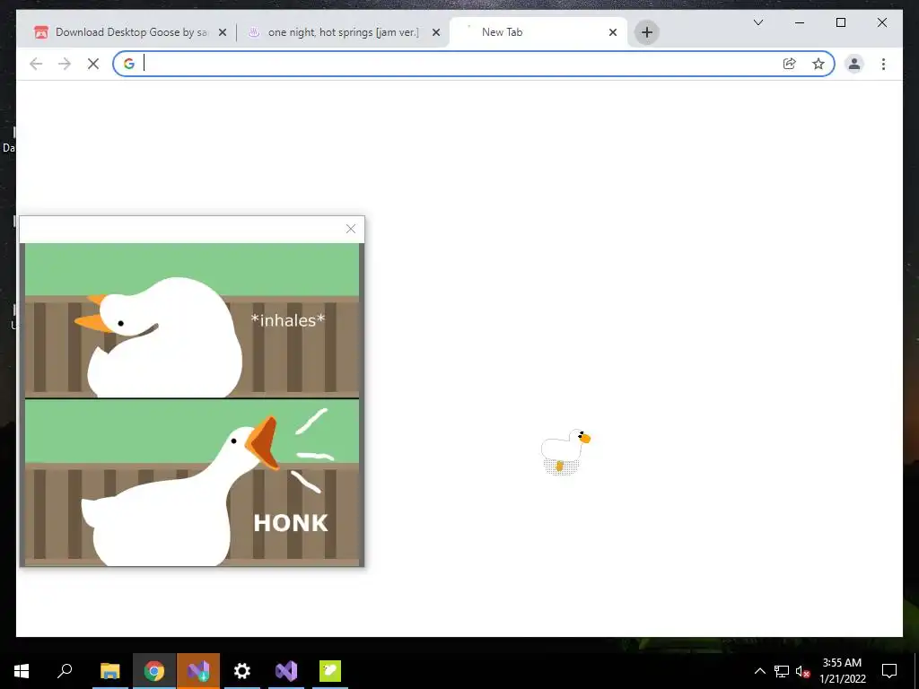This screenshot has height=689, width=919.
Task: Click the Google icon in address bar
Action: coord(129,64)
